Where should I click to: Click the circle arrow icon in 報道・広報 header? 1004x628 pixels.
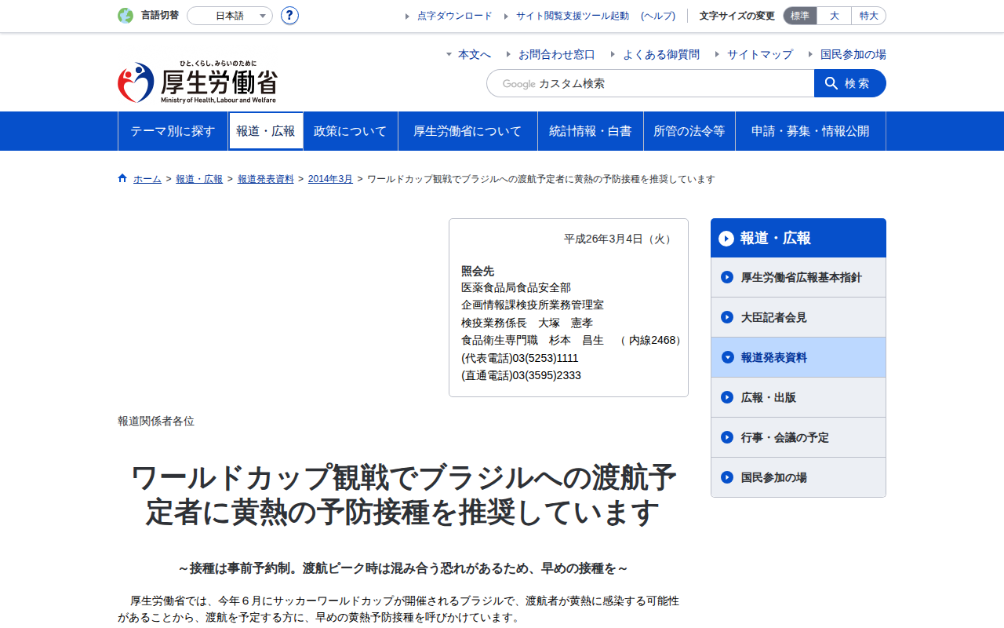[x=726, y=238]
